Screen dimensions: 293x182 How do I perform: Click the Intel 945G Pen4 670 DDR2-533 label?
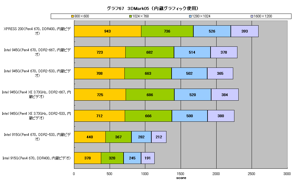(37, 73)
